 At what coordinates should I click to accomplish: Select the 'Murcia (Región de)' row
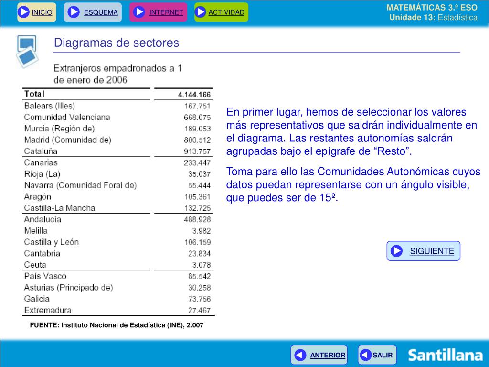point(117,129)
